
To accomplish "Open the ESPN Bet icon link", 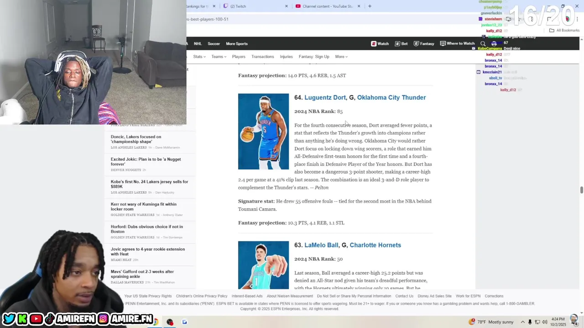I will coord(401,44).
